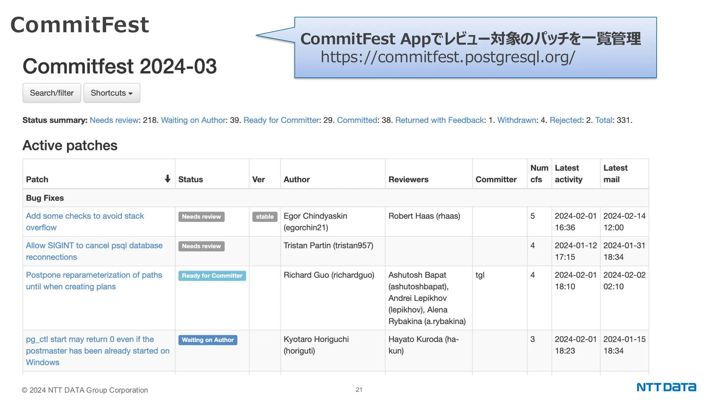718x404 pixels.
Task: Open the Returned with Feedback link
Action: point(439,120)
